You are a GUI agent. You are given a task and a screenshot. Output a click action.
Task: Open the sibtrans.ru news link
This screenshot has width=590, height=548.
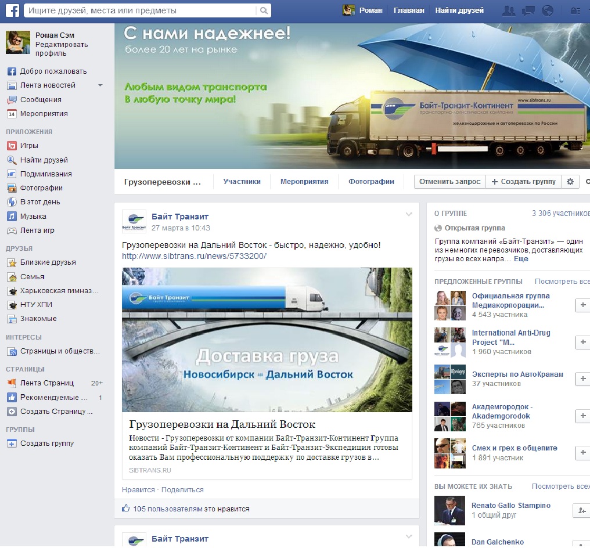(x=194, y=256)
